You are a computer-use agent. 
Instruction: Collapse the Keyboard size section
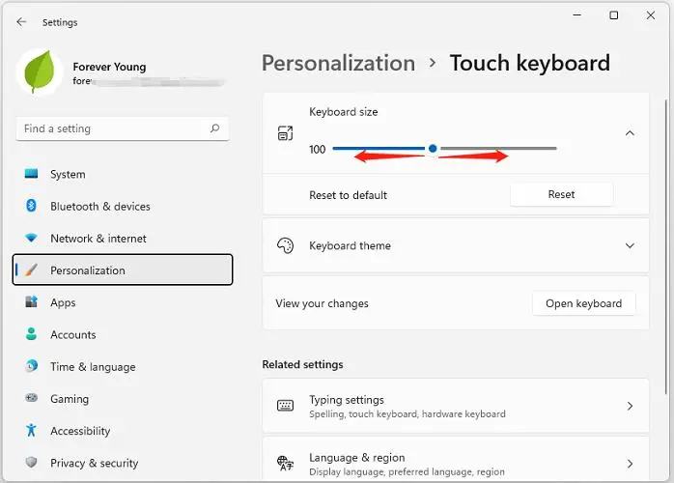point(630,133)
